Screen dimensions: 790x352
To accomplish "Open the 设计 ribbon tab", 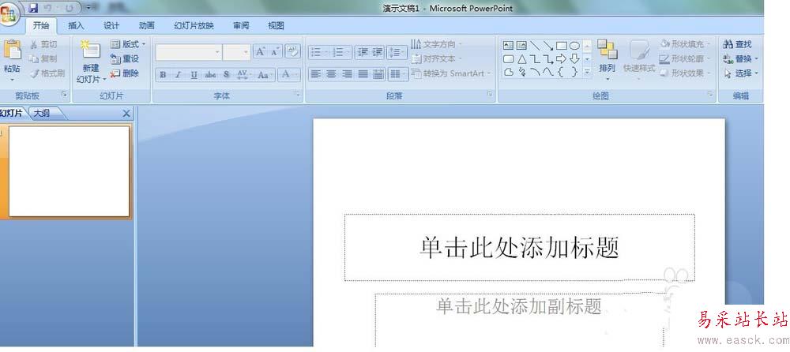I will tap(111, 26).
